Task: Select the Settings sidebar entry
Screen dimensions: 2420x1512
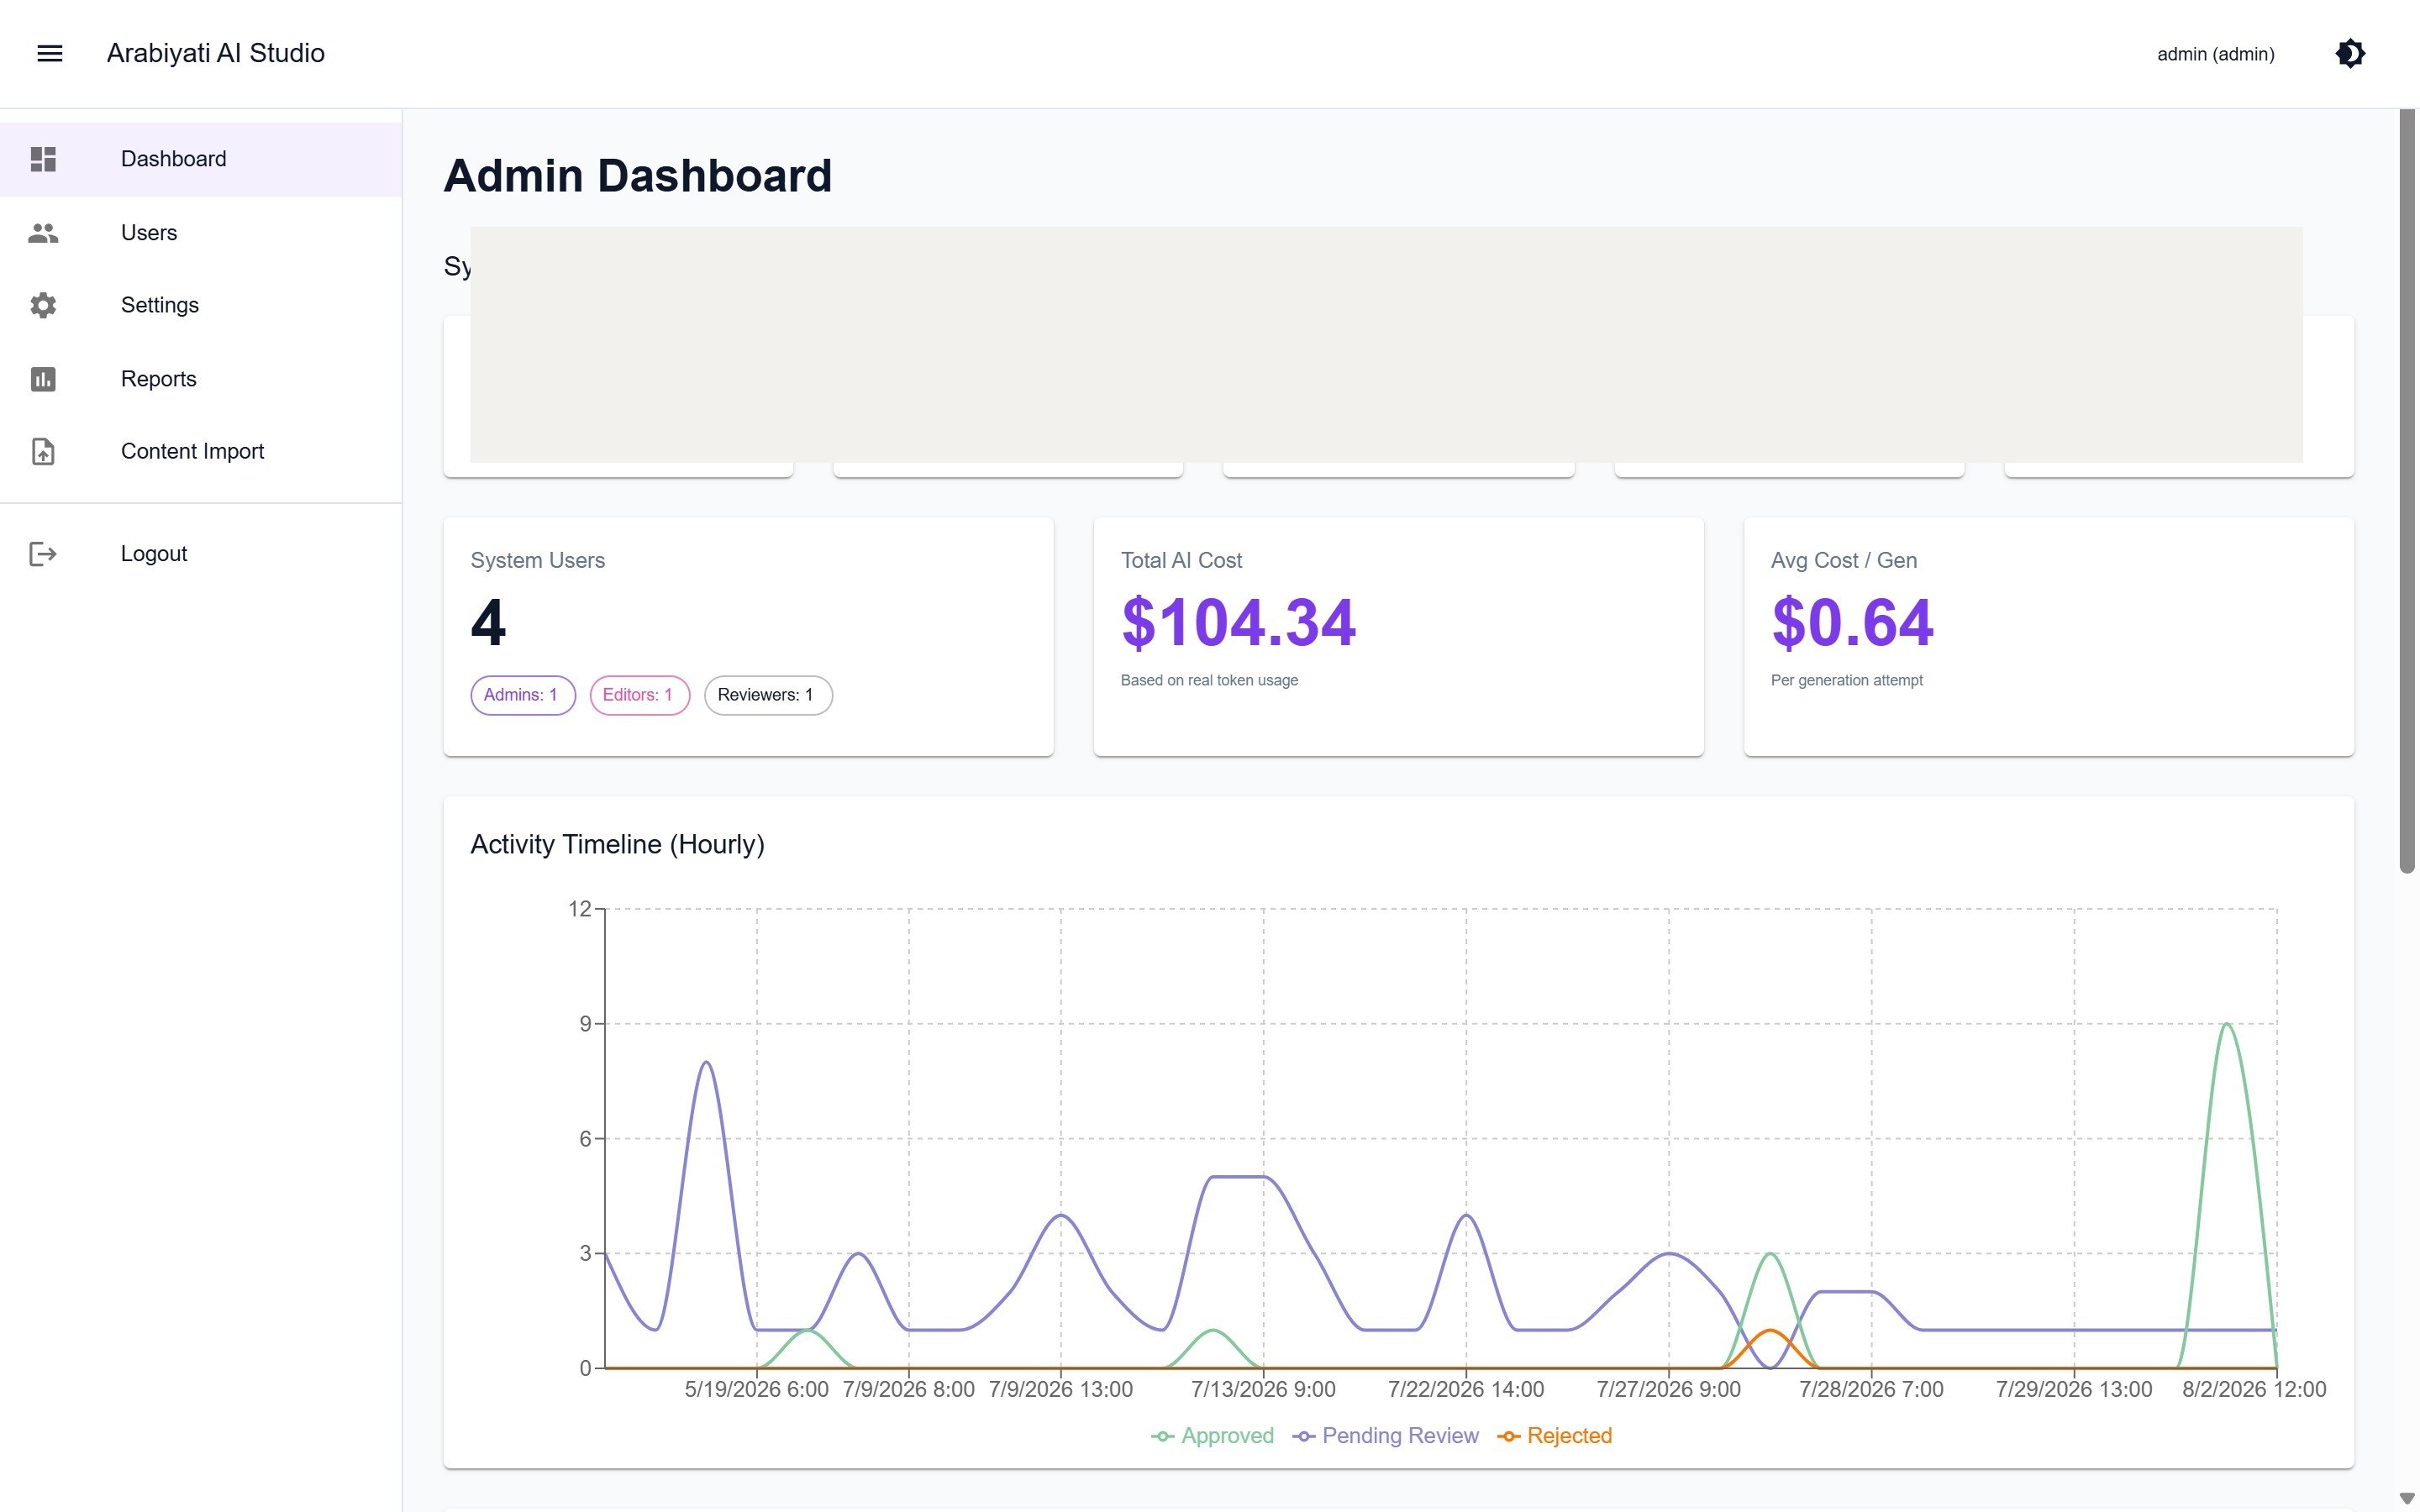Action: pyautogui.click(x=201, y=305)
